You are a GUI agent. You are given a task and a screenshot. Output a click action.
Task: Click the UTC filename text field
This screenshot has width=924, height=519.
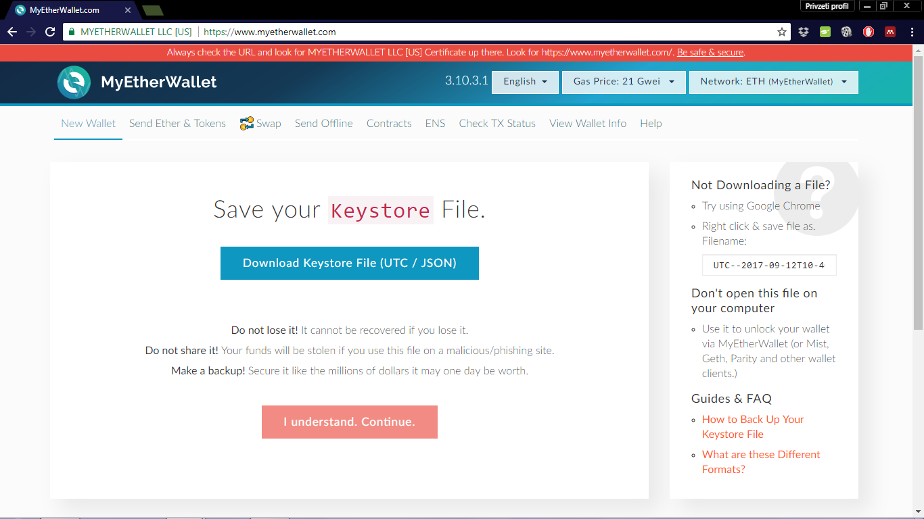point(769,266)
